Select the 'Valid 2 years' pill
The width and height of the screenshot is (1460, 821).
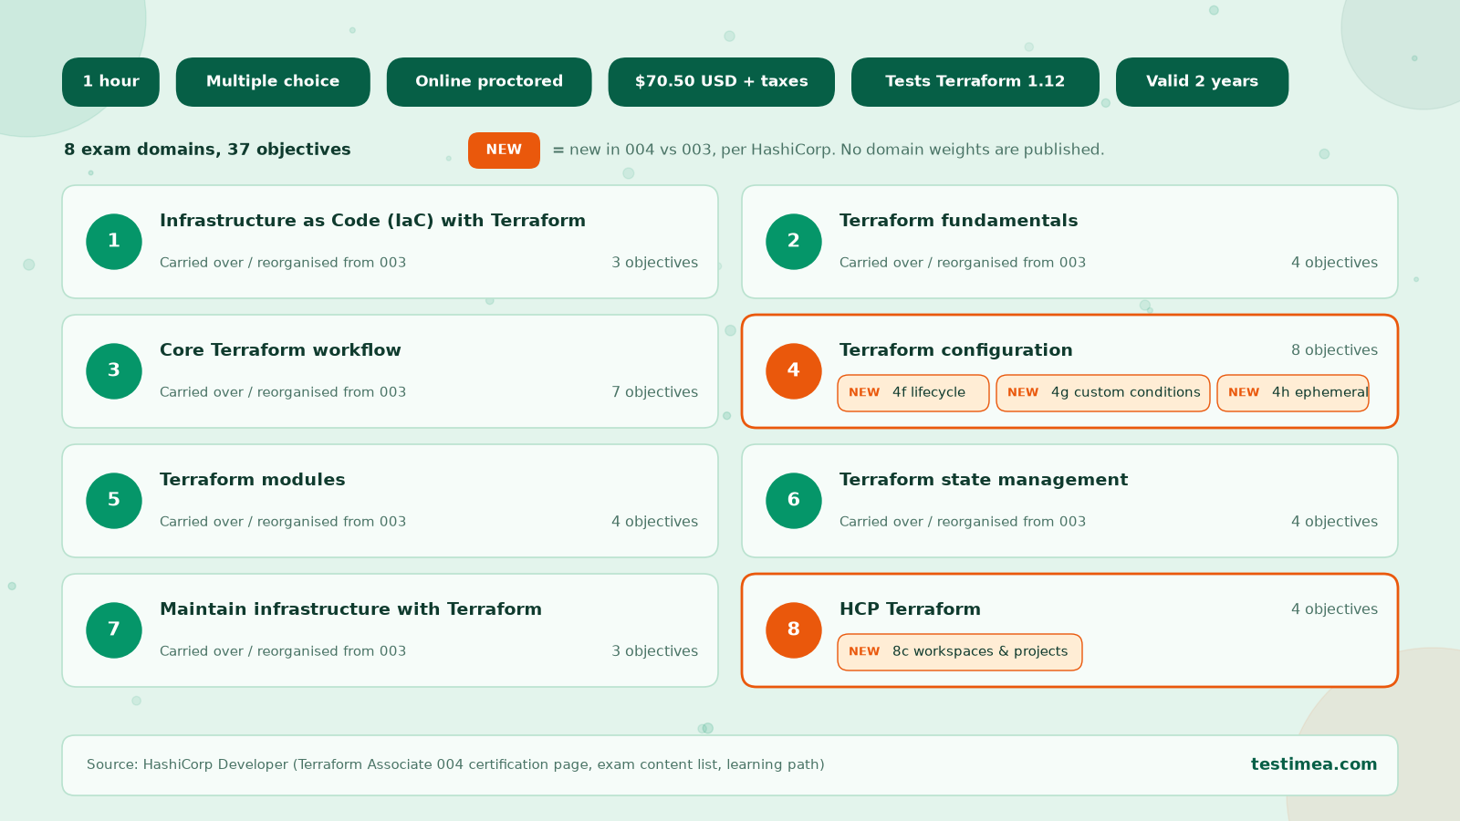click(1203, 82)
